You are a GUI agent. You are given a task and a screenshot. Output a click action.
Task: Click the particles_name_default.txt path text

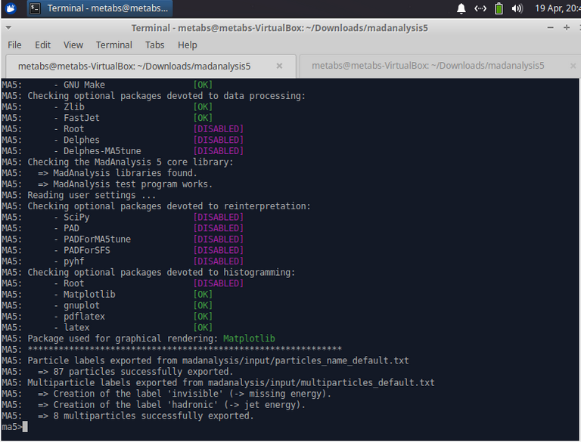click(x=295, y=360)
